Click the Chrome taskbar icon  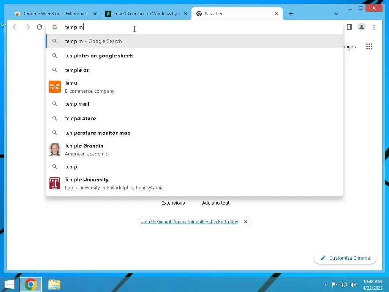(x=31, y=284)
